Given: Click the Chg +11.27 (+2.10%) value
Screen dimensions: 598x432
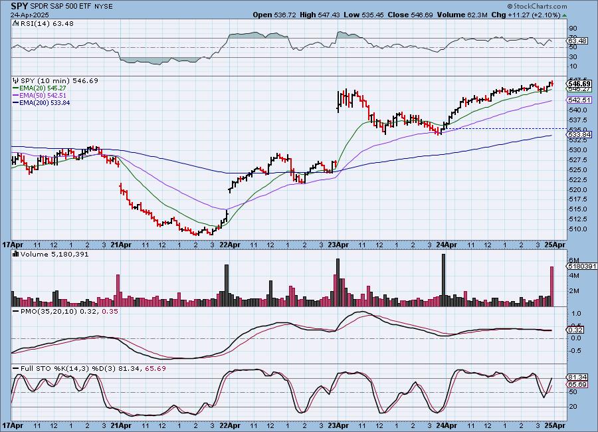Looking at the screenshot, I should click(x=526, y=15).
